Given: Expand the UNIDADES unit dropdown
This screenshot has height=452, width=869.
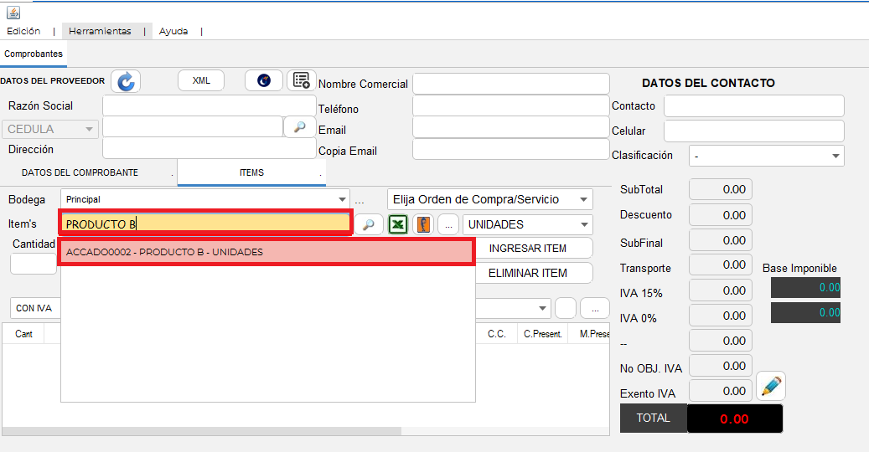Looking at the screenshot, I should click(x=528, y=224).
